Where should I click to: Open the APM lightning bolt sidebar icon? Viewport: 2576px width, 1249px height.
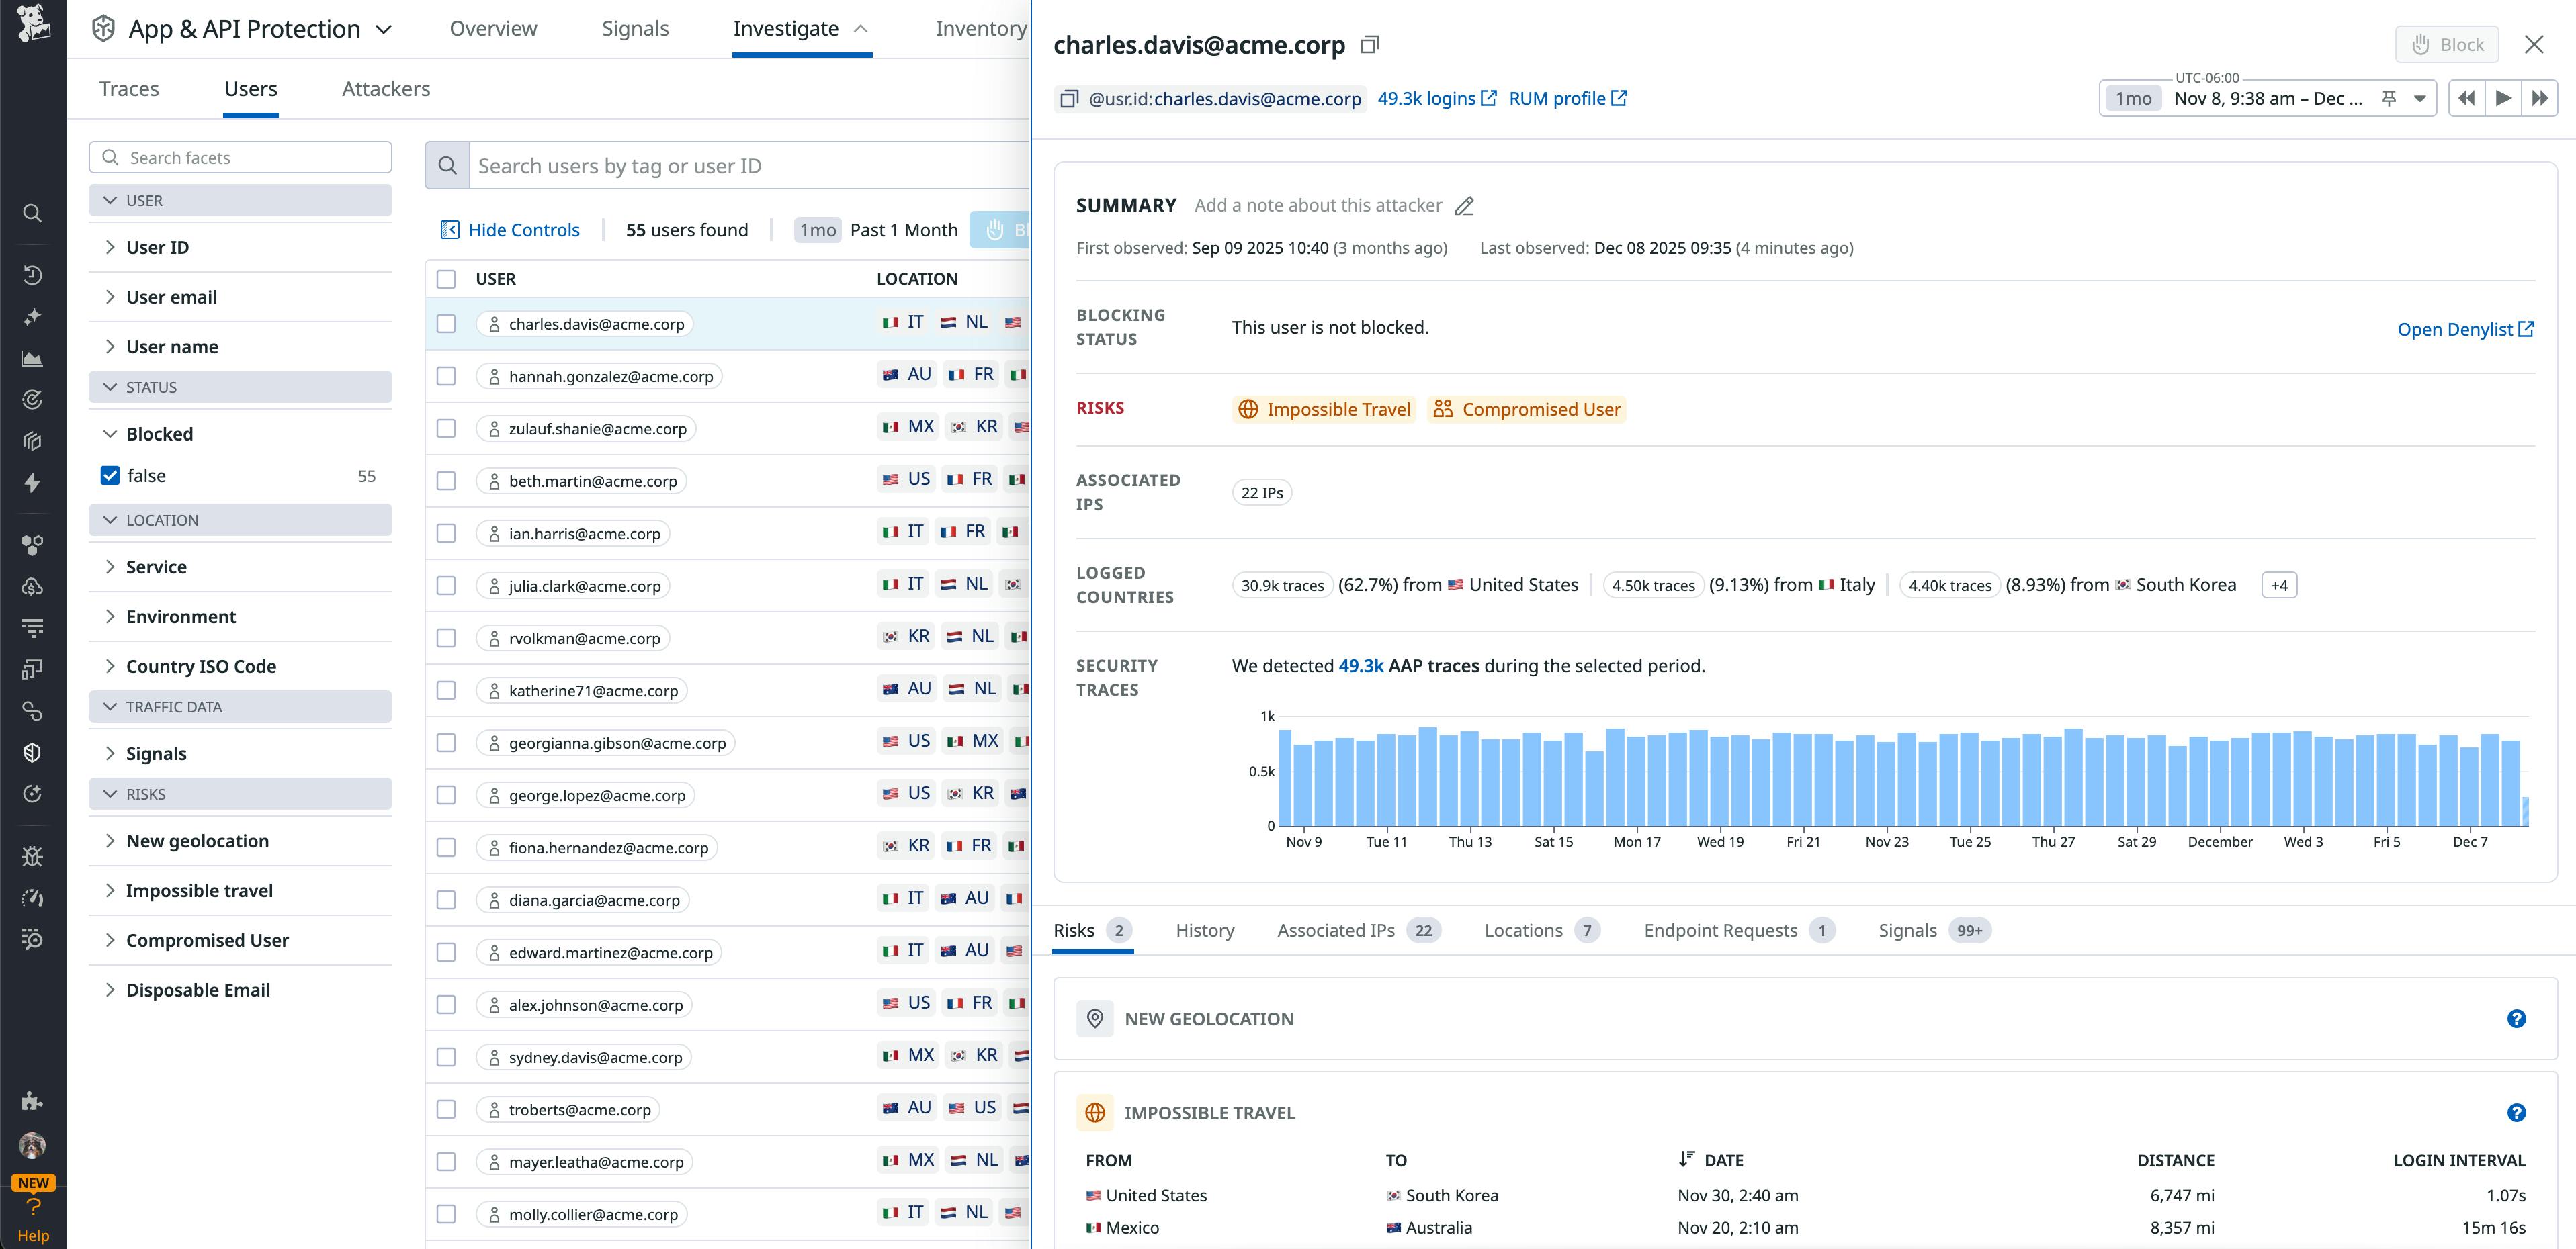click(x=32, y=483)
